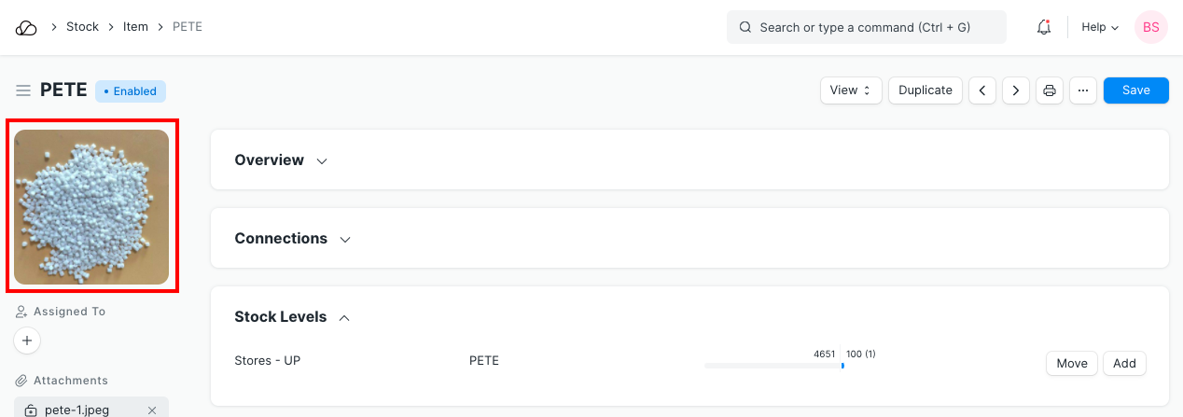Click the Save button

click(1135, 90)
